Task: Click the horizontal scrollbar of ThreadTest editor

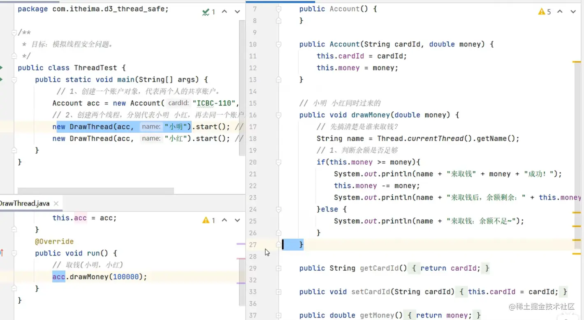Action: tap(95, 191)
